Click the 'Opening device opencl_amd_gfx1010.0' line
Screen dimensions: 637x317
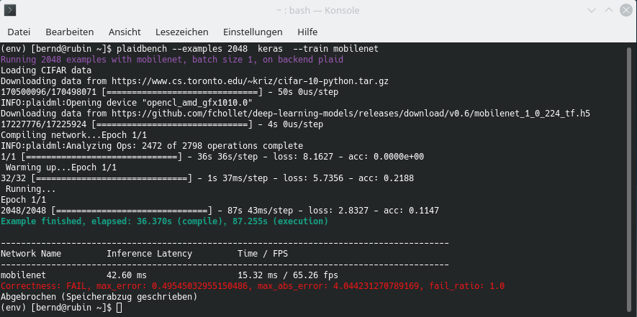coord(127,103)
